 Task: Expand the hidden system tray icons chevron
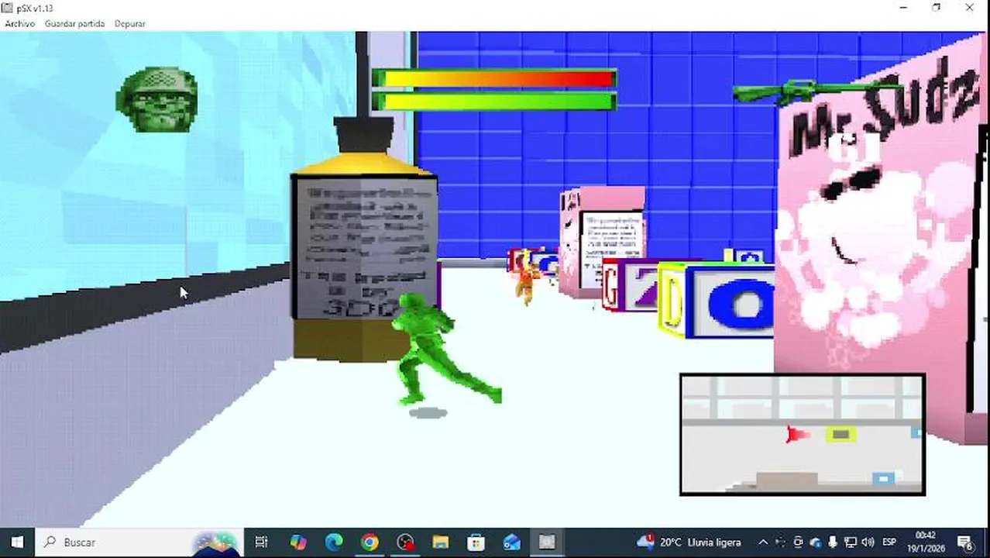tap(764, 542)
